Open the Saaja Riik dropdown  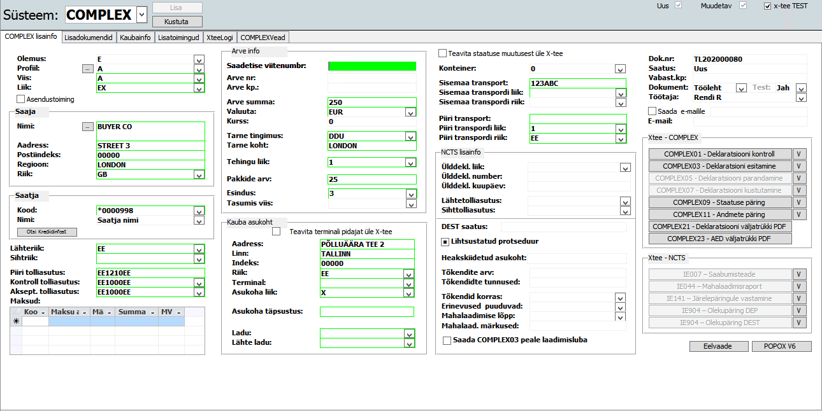199,174
